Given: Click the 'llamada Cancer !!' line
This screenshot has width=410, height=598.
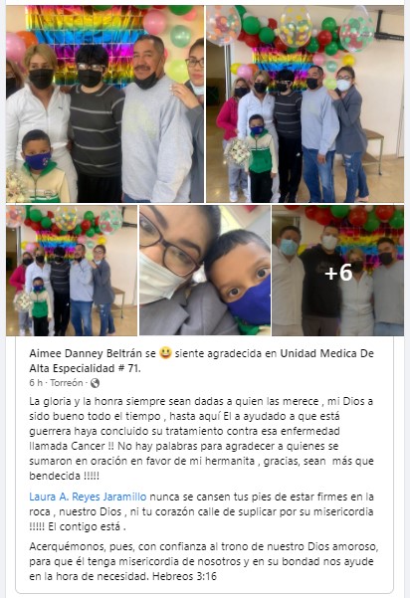Looking at the screenshot, I should click(72, 446).
